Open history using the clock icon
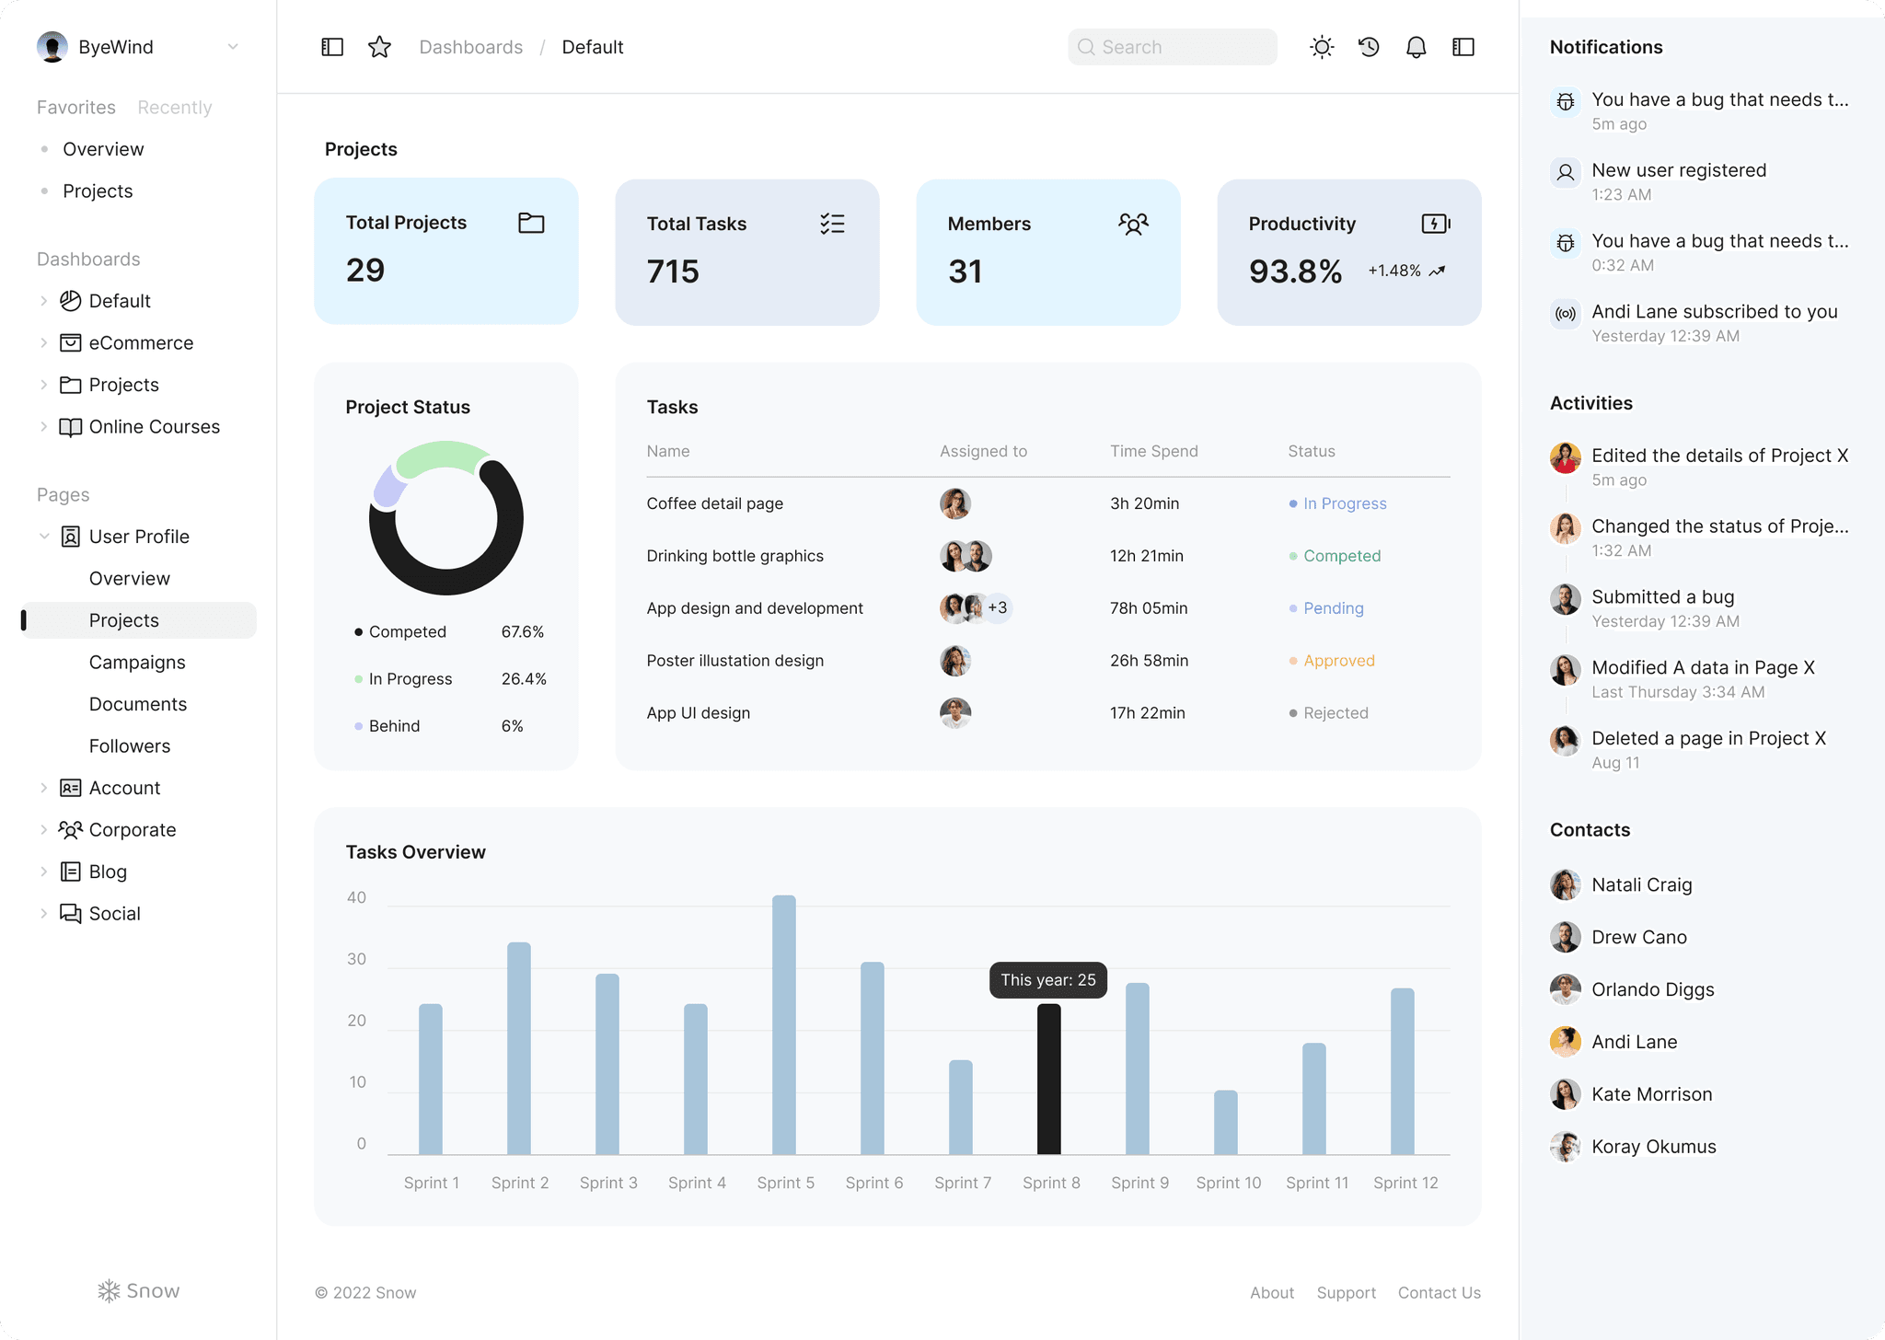This screenshot has height=1340, width=1885. (1369, 46)
